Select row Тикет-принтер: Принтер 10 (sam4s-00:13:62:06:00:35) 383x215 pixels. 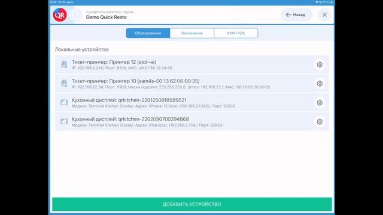[192, 84]
